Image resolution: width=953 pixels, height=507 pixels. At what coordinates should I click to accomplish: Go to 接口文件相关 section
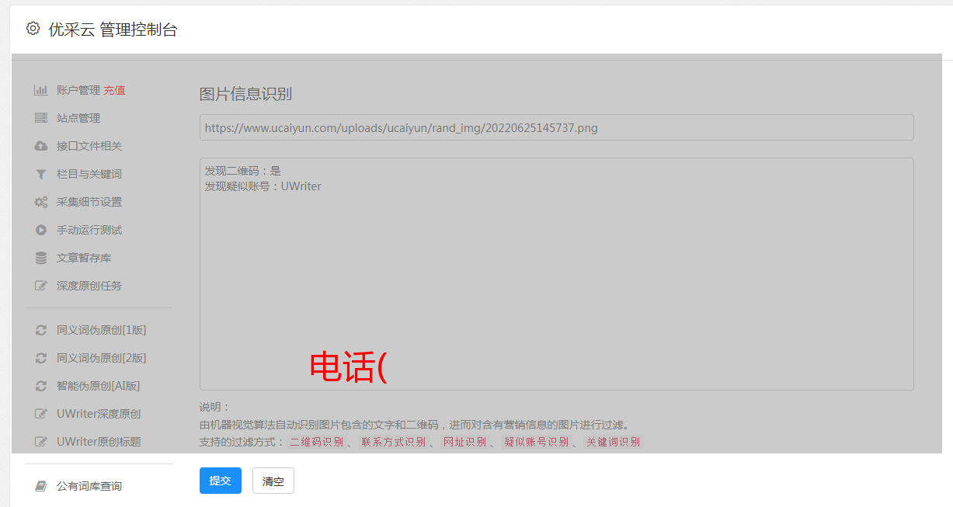point(89,146)
